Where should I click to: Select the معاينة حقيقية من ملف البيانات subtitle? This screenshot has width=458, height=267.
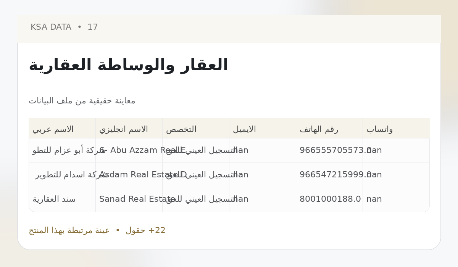pos(82,101)
